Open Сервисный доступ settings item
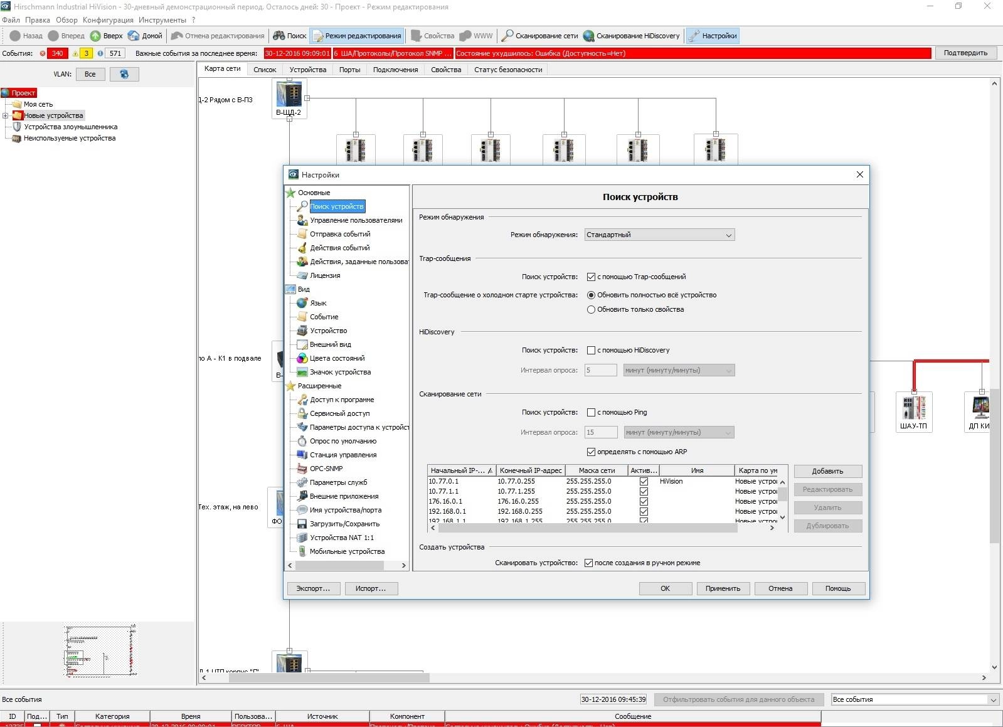This screenshot has height=727, width=1003. (339, 413)
